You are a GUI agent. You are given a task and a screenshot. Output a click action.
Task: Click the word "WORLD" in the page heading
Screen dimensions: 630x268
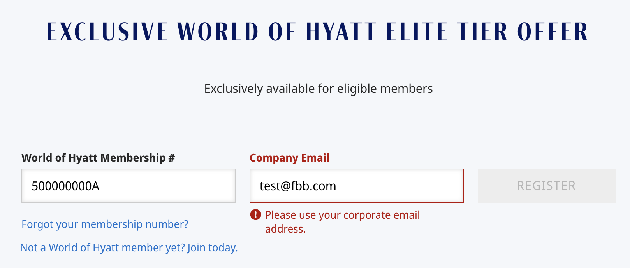tap(218, 32)
